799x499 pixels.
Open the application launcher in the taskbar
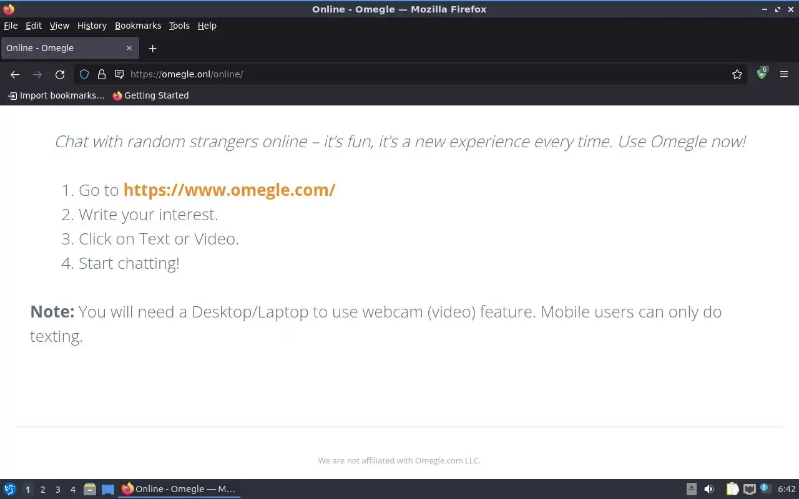[x=10, y=489]
